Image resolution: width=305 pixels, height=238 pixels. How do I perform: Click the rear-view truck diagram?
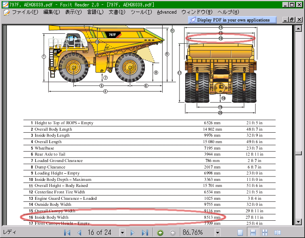(220, 73)
